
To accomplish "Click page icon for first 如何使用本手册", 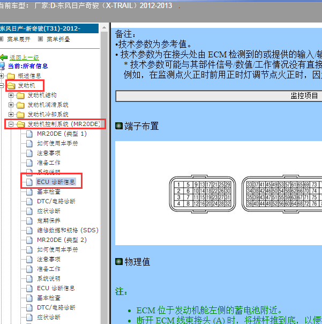I will tap(29, 143).
